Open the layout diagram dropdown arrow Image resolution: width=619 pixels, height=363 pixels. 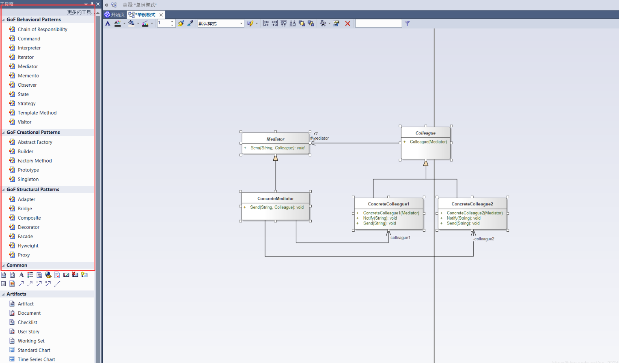(329, 23)
